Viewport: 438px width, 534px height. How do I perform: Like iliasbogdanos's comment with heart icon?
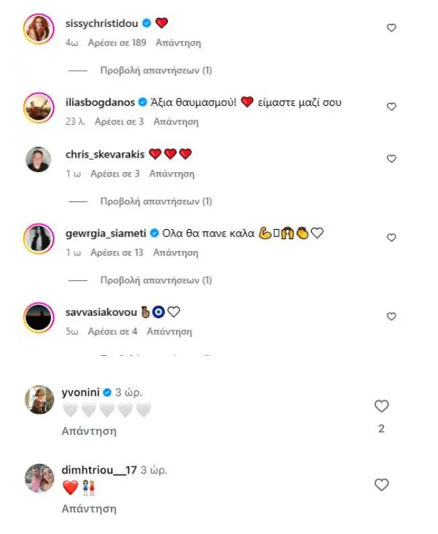point(391,107)
